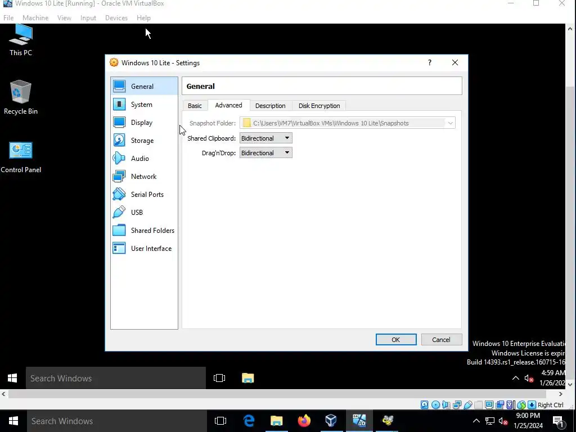Viewport: 576px width, 432px height.
Task: Open Machine menu
Action: pos(35,17)
